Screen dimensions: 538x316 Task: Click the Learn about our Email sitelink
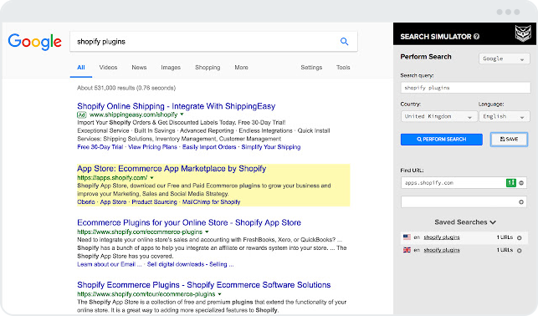pos(110,265)
